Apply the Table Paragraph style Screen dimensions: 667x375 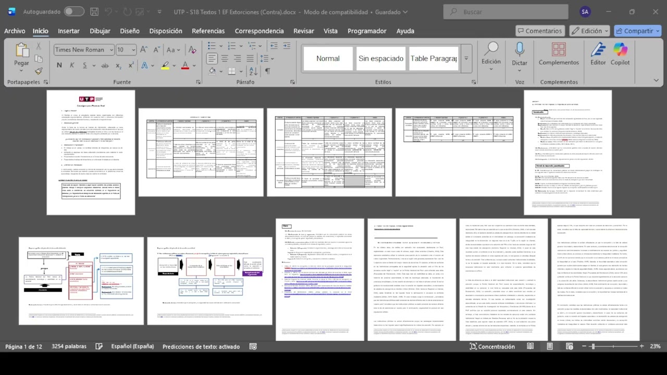click(x=434, y=58)
